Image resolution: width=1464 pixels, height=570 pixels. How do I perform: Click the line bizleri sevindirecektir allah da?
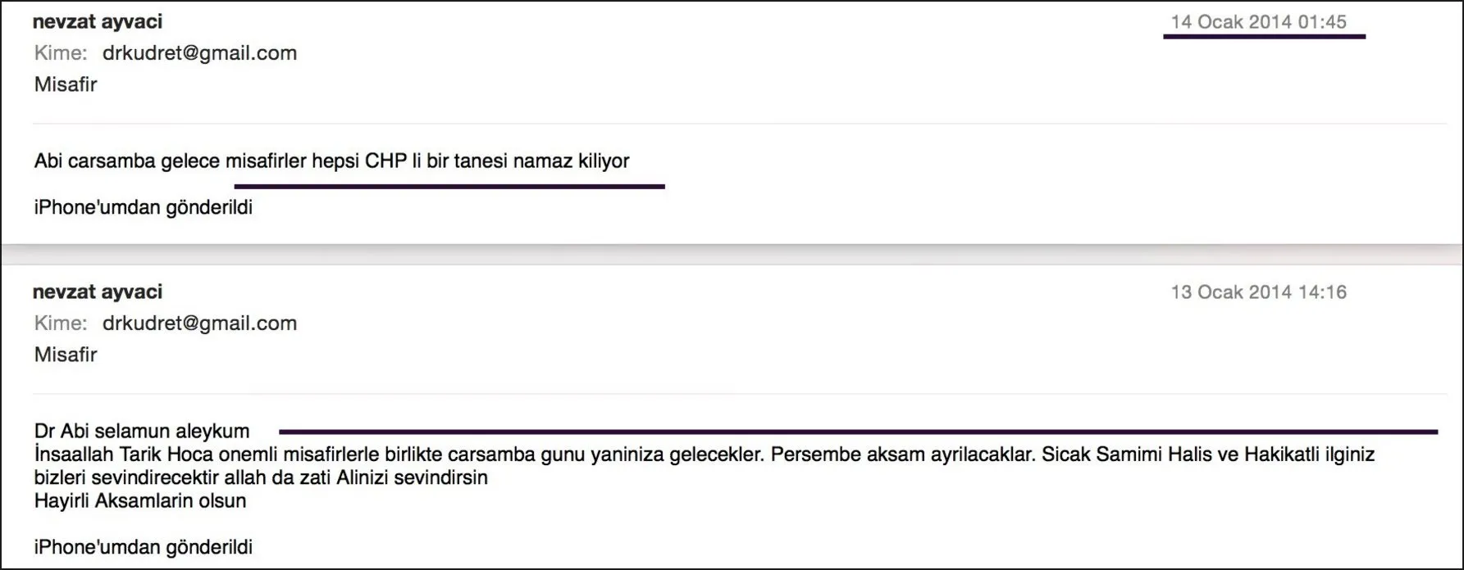(261, 477)
